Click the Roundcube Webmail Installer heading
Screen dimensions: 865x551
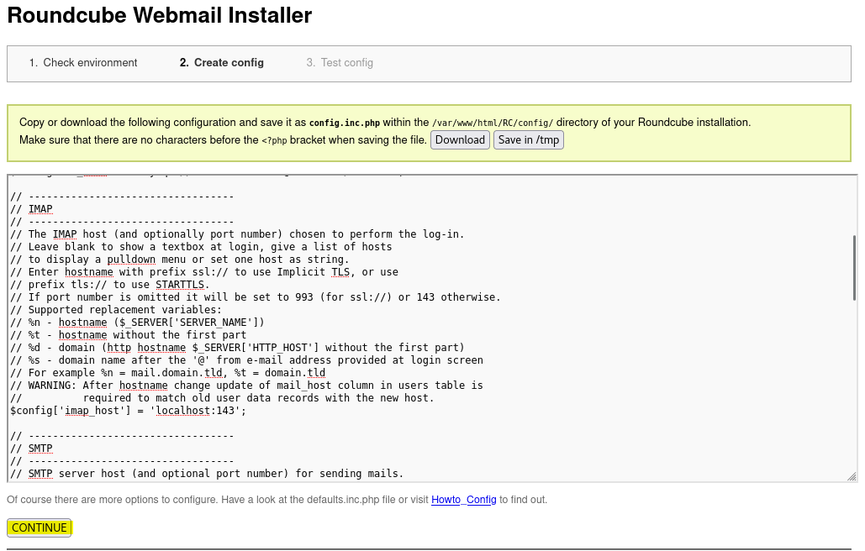pyautogui.click(x=160, y=15)
